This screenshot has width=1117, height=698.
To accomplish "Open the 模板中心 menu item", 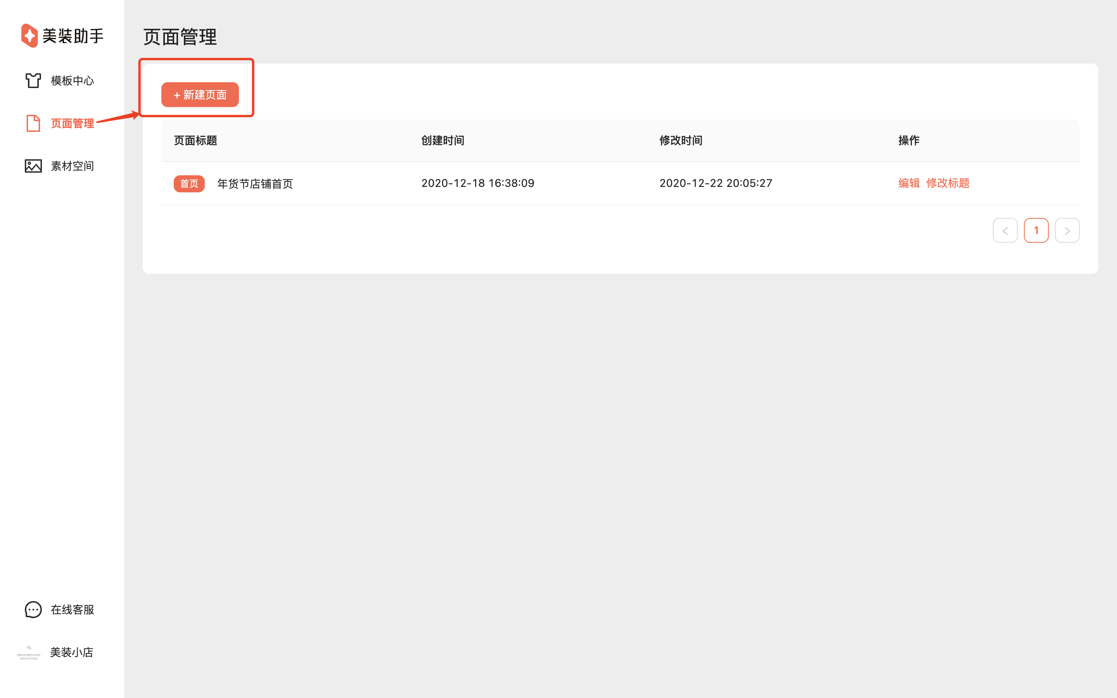I will coord(72,81).
